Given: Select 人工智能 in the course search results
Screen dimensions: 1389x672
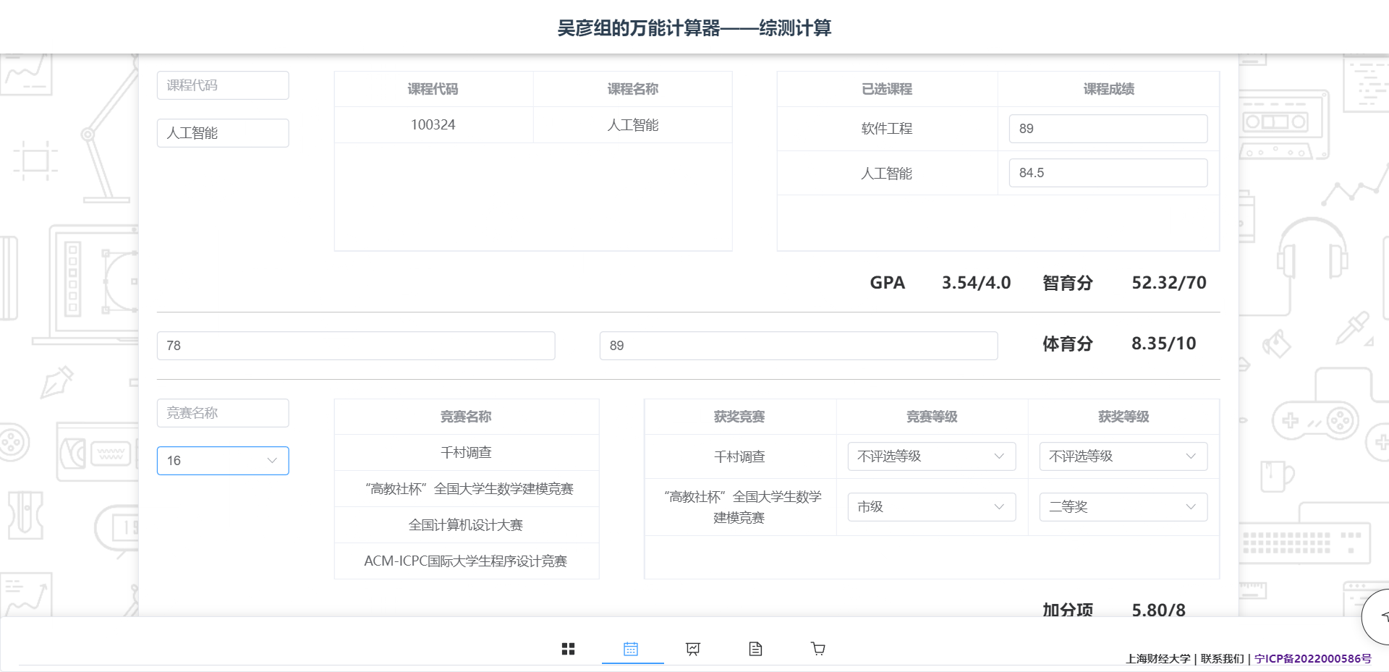Looking at the screenshot, I should (633, 124).
